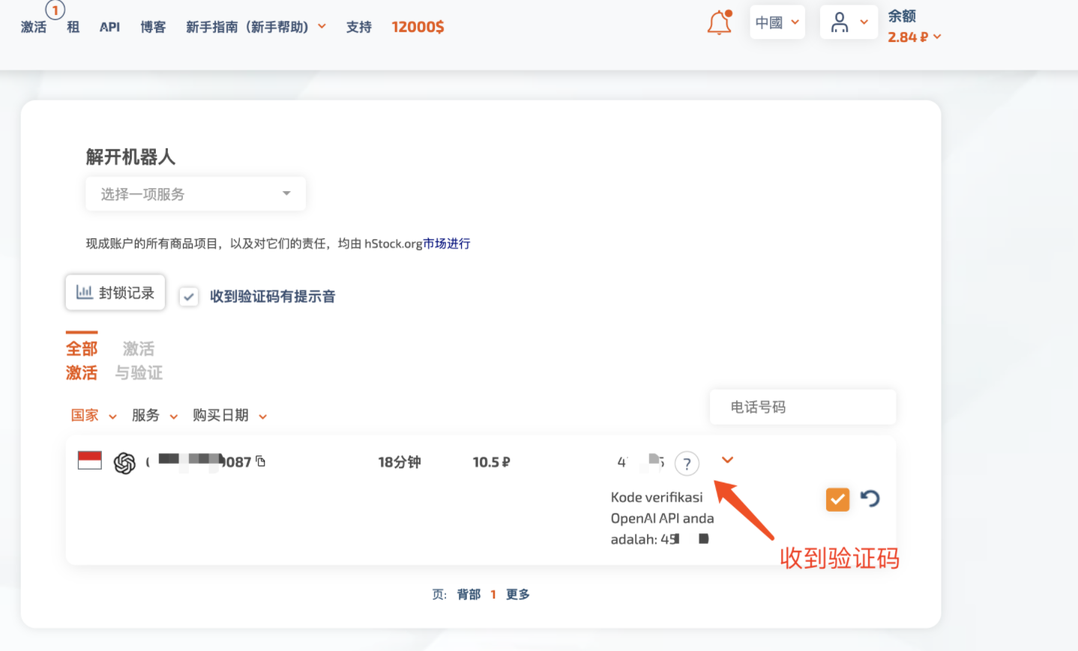This screenshot has height=651, width=1078.
Task: Open the 选择一项服务 service selector
Action: point(195,193)
